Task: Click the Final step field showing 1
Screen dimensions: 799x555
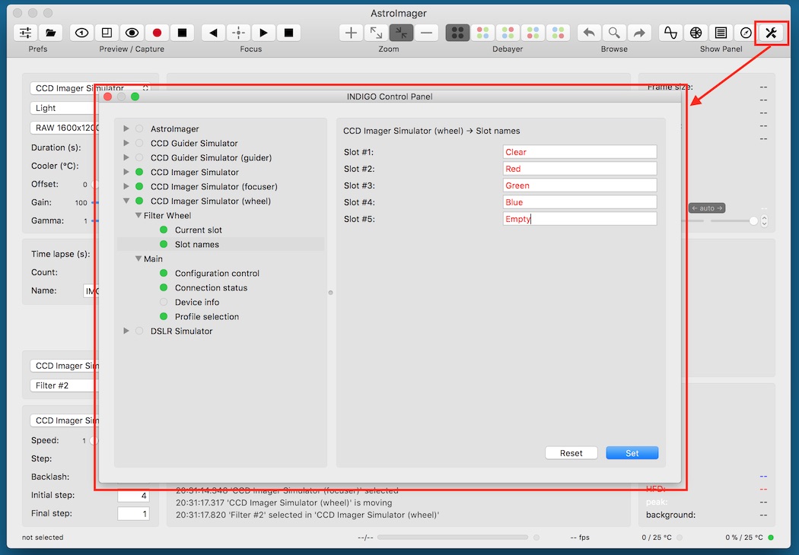Action: click(x=133, y=514)
